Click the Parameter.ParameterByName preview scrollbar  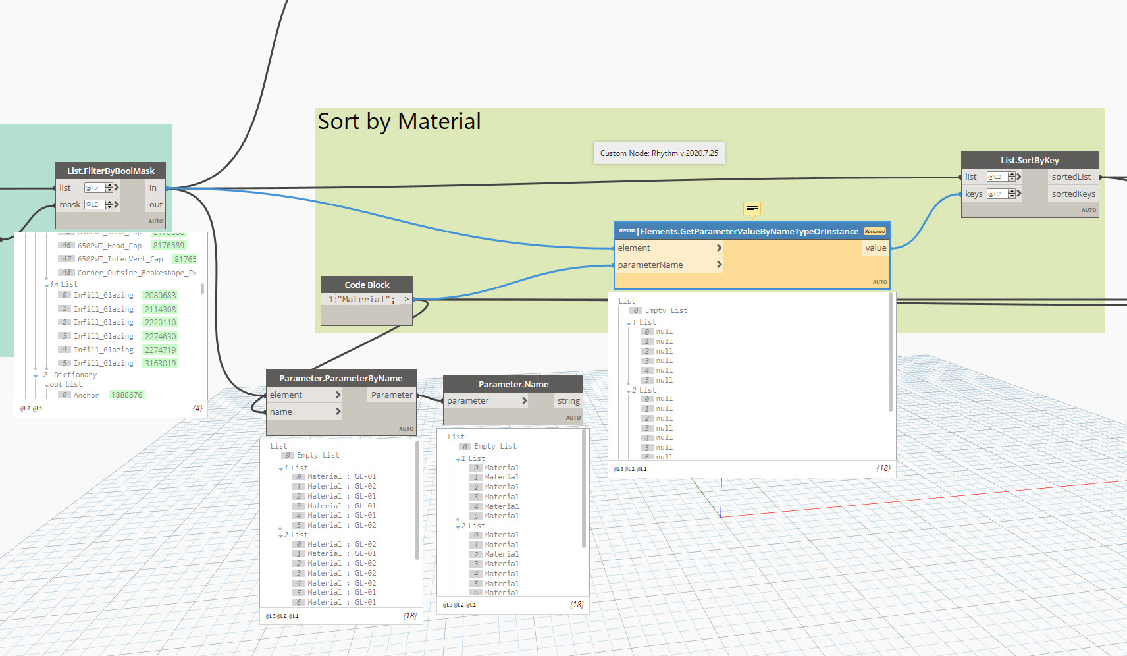click(417, 500)
